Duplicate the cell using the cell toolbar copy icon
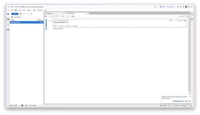Viewport: 200px width, 115px height. (171, 21)
